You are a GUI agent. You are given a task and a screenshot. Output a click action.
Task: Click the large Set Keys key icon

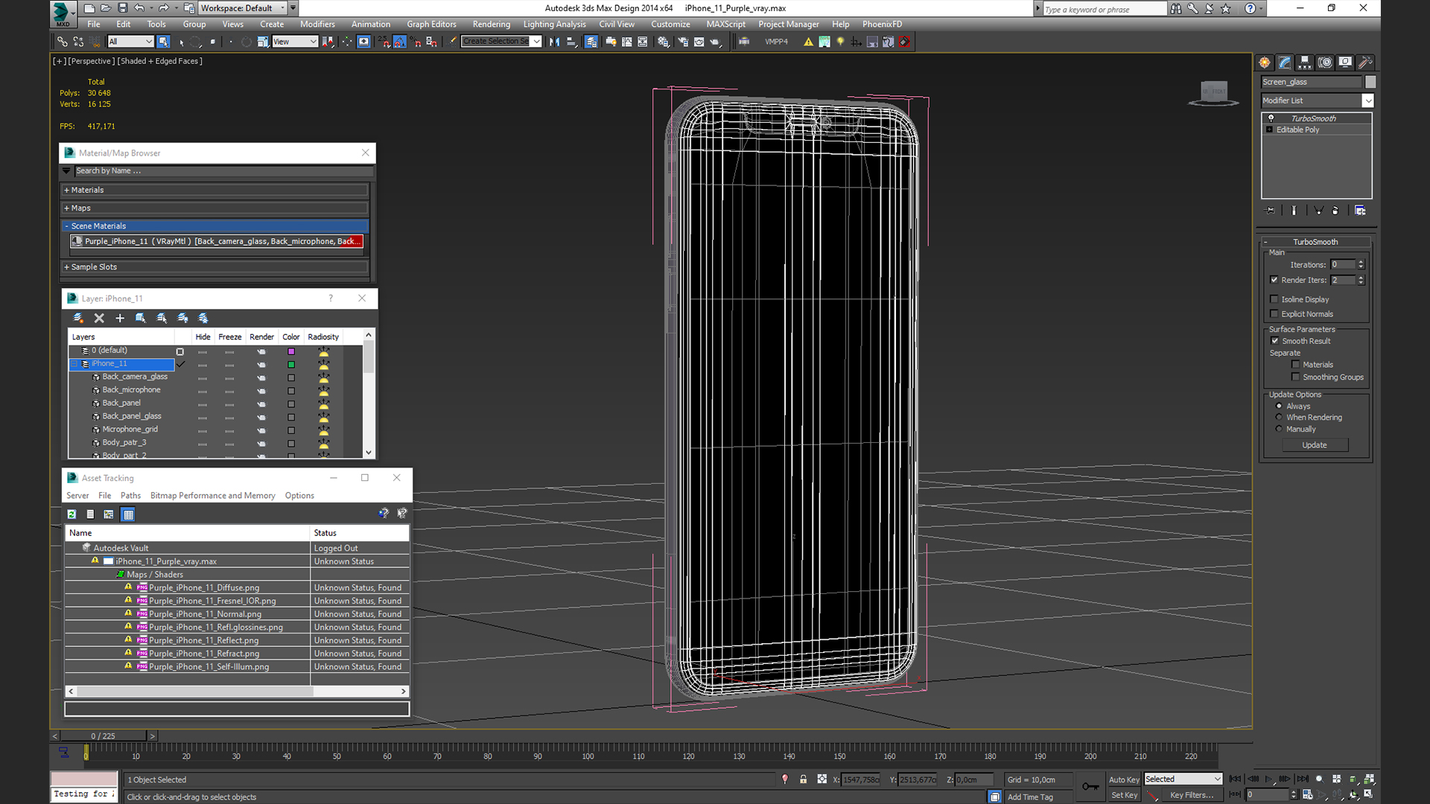pyautogui.click(x=1090, y=786)
